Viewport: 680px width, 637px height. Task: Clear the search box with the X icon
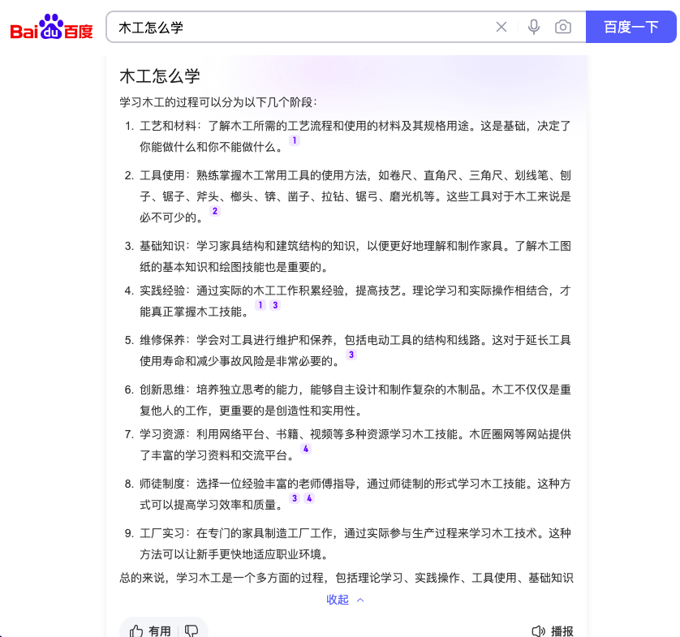[501, 27]
